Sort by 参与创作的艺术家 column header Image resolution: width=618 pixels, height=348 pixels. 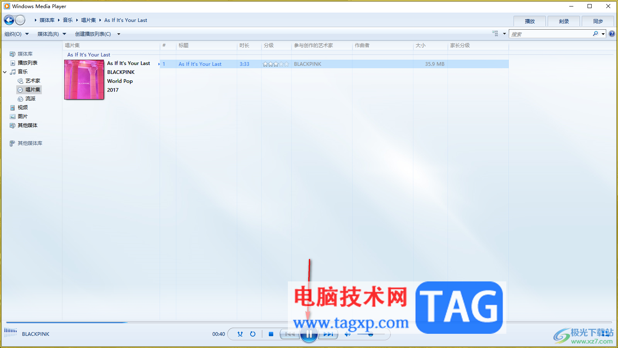point(322,45)
